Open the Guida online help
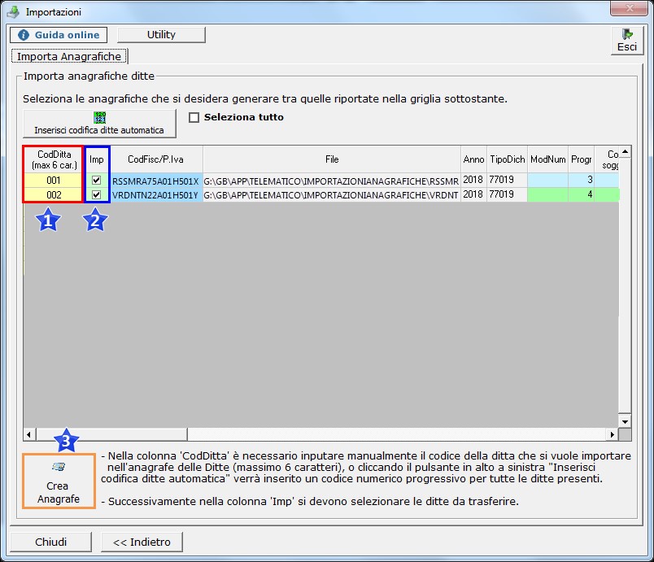This screenshot has height=562, width=654. (59, 35)
